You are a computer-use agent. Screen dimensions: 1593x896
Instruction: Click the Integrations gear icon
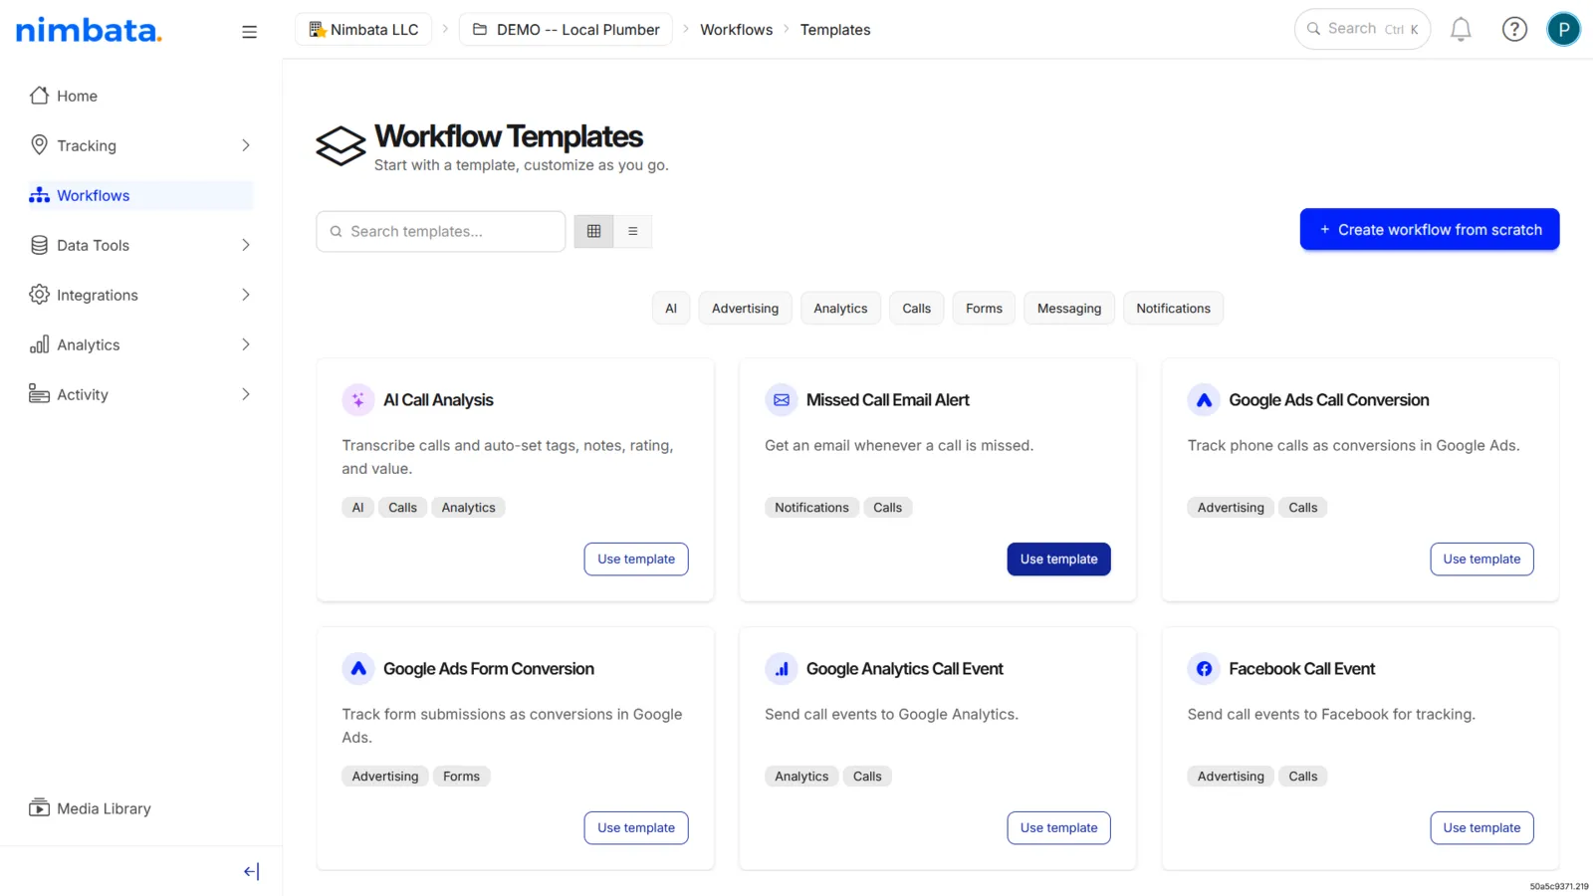click(x=39, y=295)
